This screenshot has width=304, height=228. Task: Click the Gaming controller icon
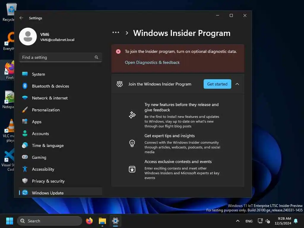(25, 157)
